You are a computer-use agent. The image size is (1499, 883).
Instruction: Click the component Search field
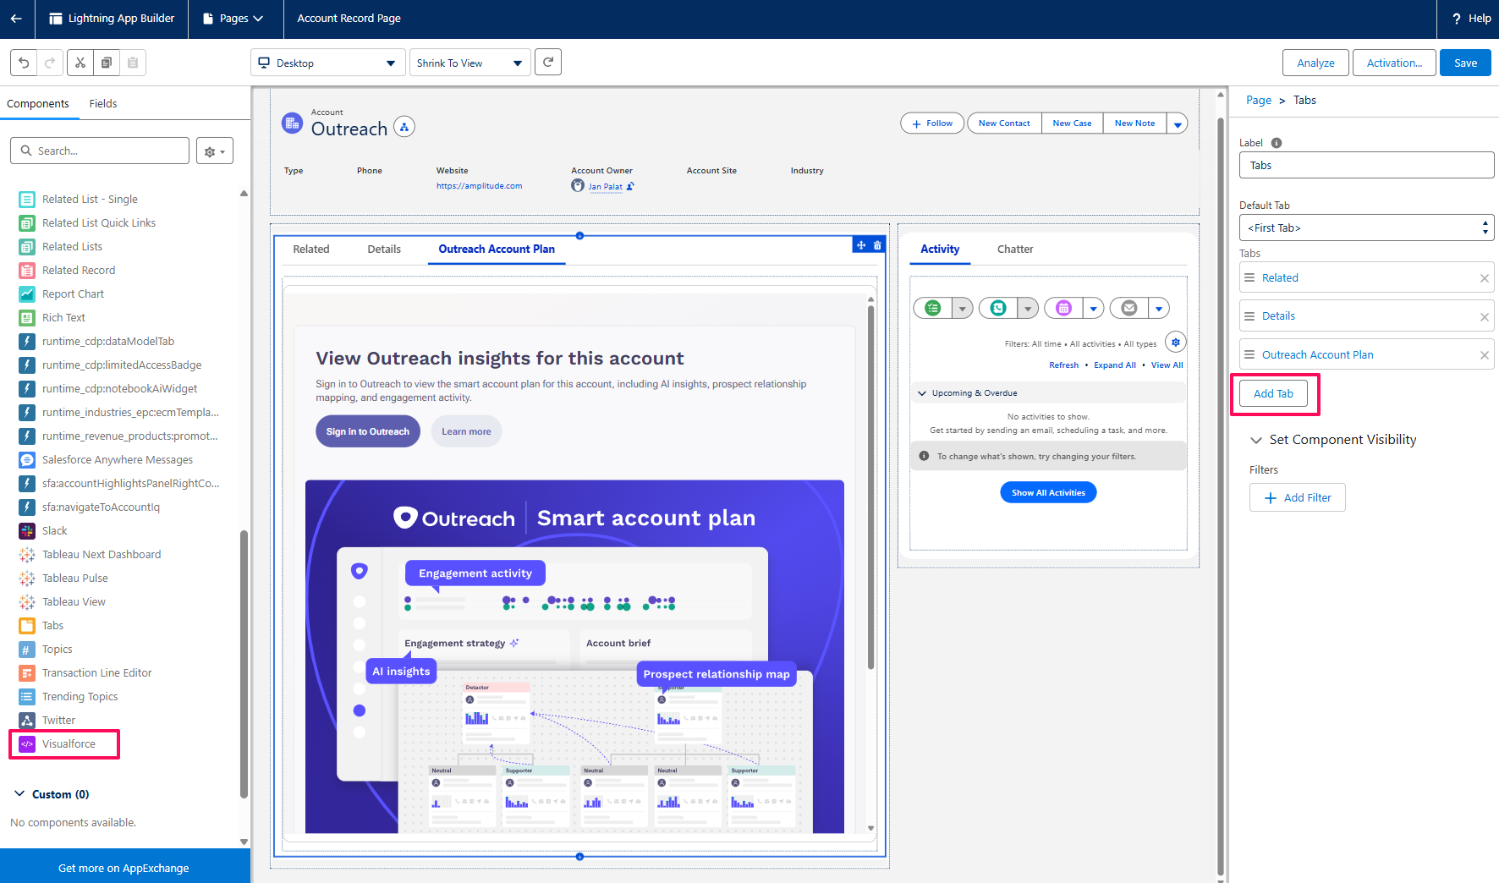coord(100,151)
